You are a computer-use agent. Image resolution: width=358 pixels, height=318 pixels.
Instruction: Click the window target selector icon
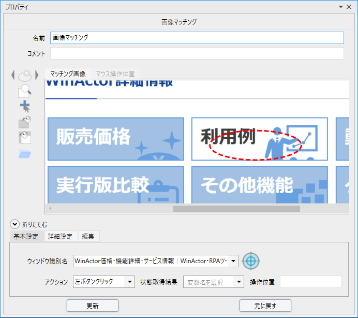(250, 261)
